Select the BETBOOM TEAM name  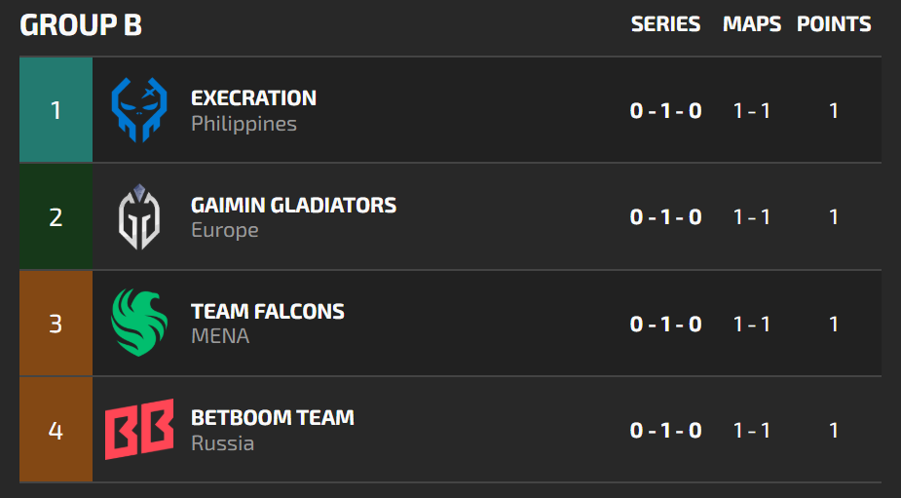[273, 418]
